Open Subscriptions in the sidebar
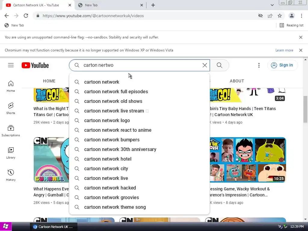This screenshot has width=308, height=231. (11, 131)
